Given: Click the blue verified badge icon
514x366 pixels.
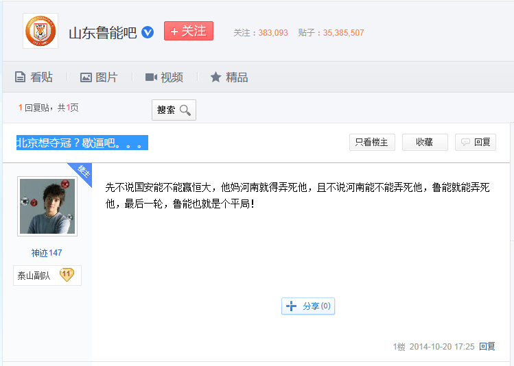Looking at the screenshot, I should tap(148, 32).
